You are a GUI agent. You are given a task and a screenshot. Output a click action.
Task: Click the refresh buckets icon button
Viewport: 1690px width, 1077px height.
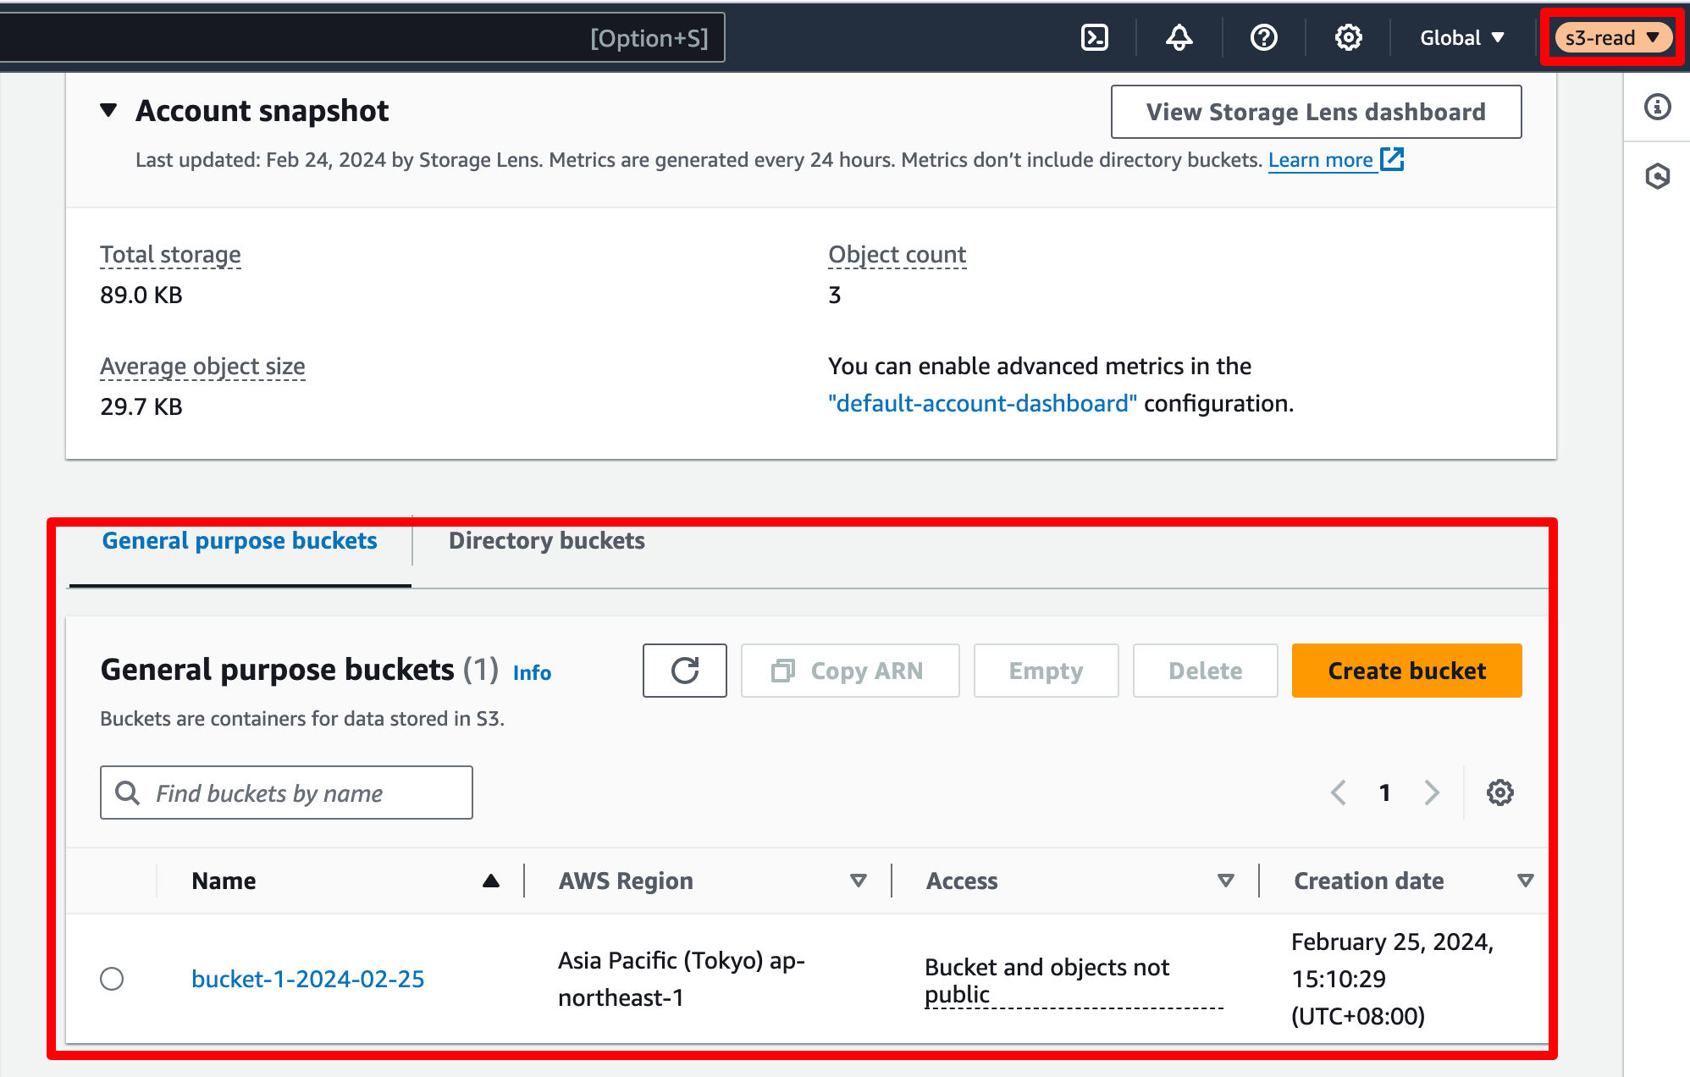pos(684,671)
